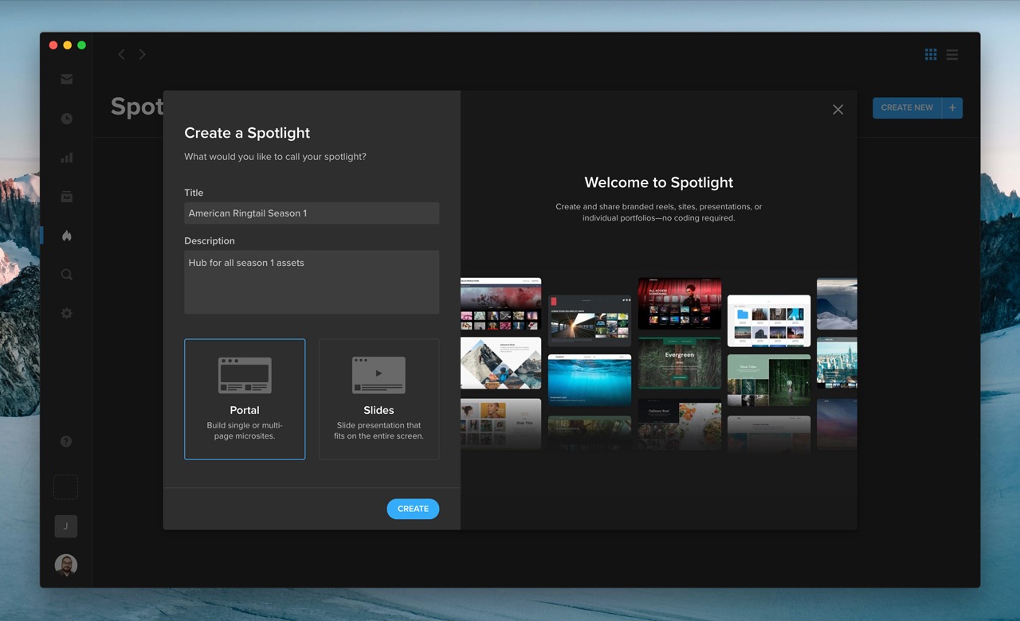Select the green forest path template thumbnail
1020x621 pixels.
click(x=769, y=381)
